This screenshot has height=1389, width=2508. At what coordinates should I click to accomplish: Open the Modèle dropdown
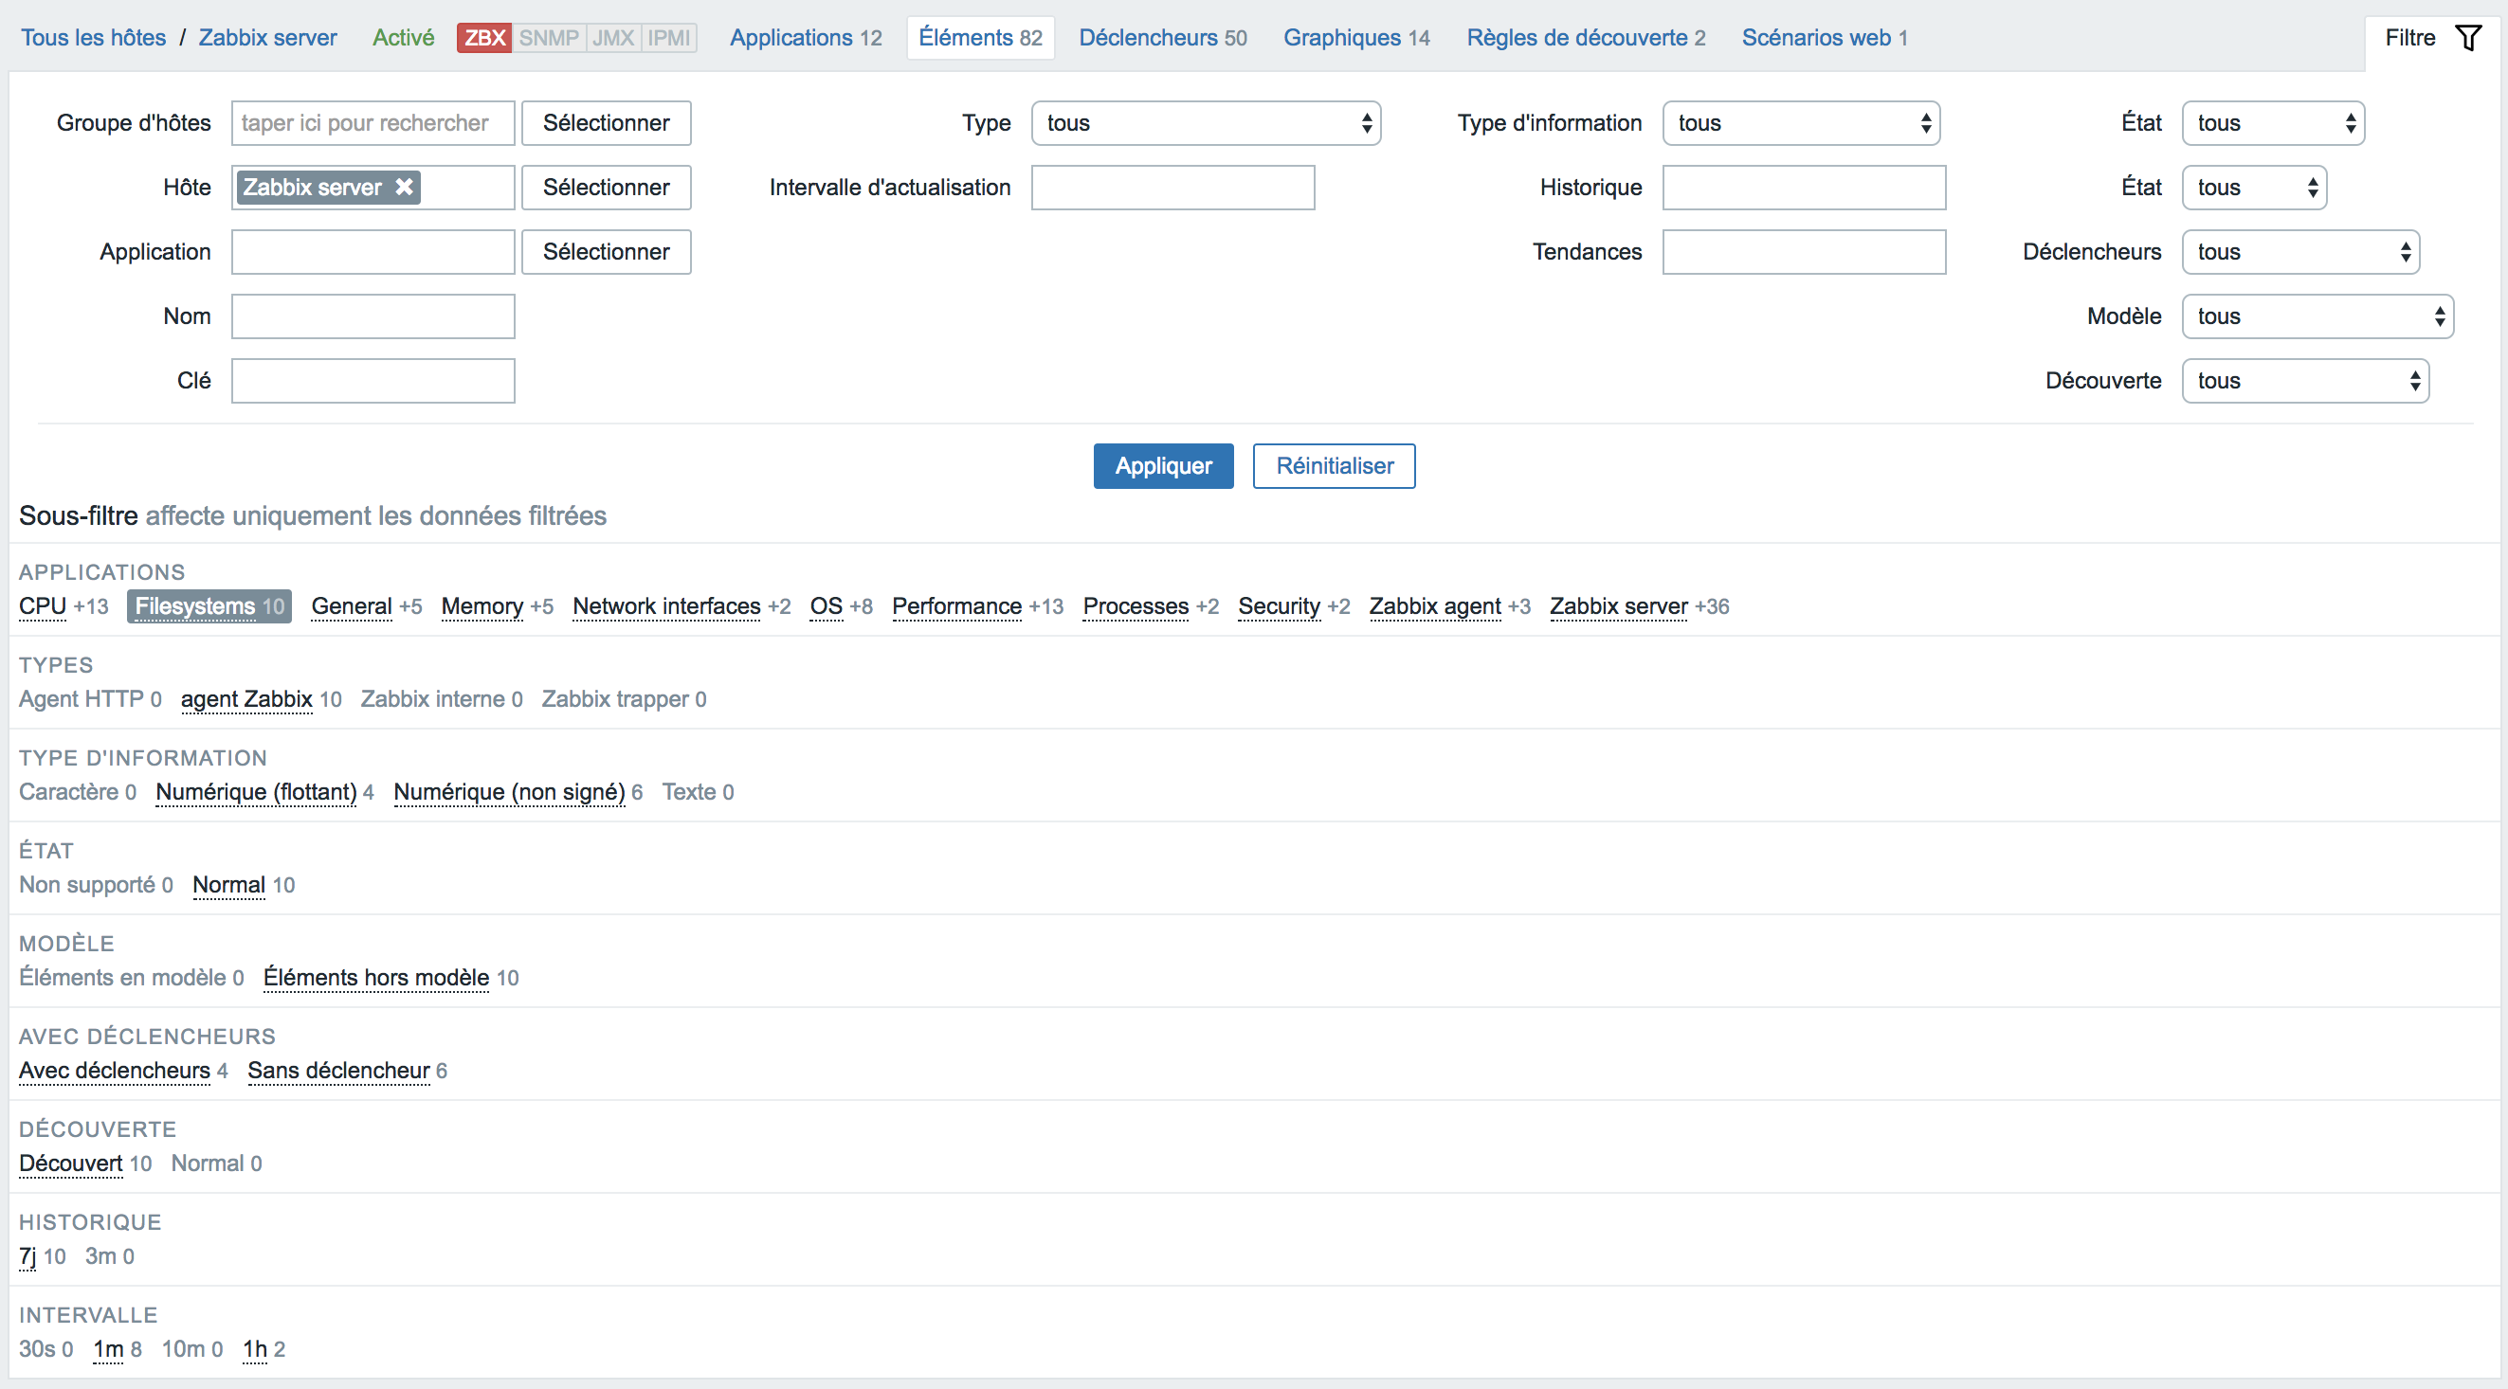pos(2317,316)
